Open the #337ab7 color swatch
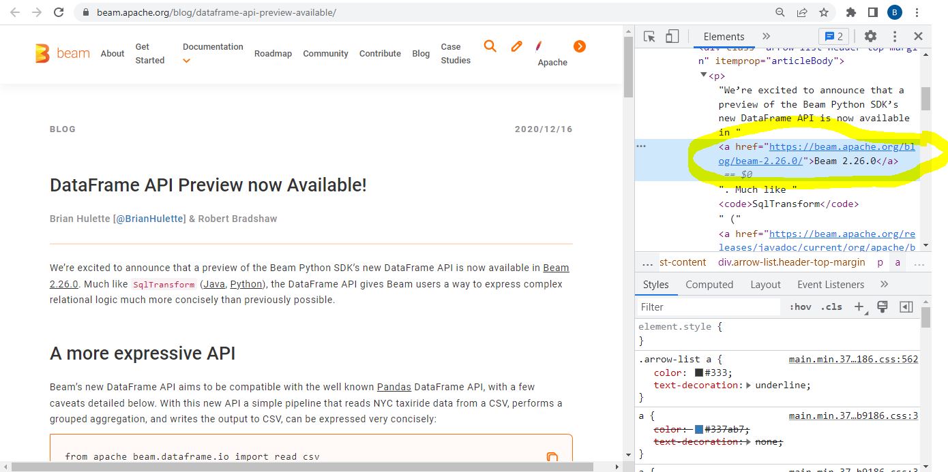 click(699, 429)
